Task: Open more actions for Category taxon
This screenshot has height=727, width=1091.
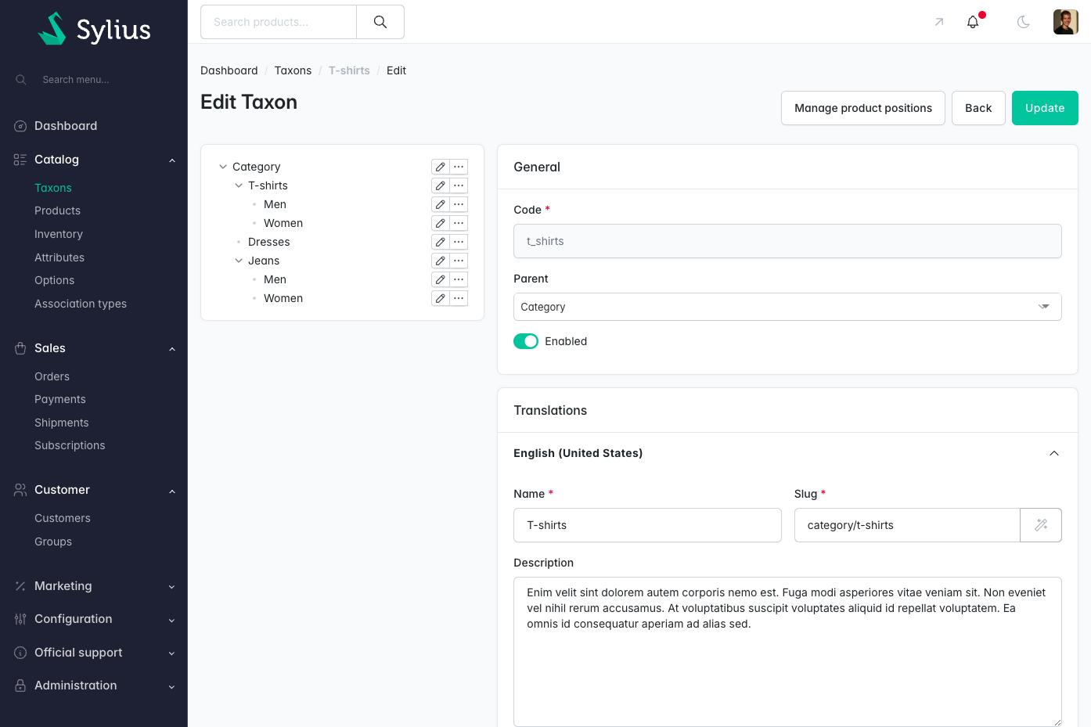Action: click(459, 167)
